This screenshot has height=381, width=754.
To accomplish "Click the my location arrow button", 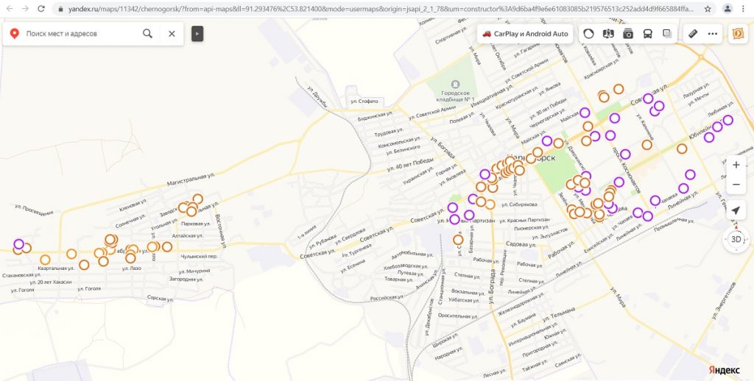I will (x=736, y=211).
